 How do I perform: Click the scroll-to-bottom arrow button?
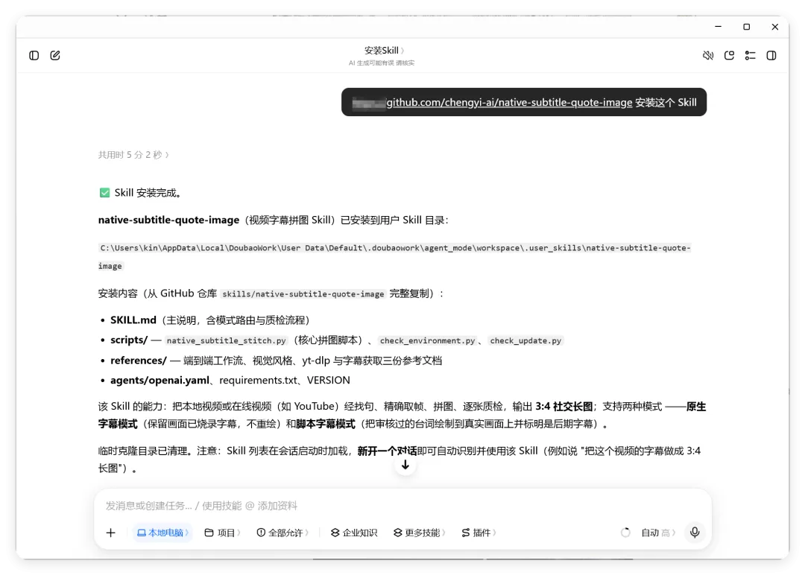405,465
